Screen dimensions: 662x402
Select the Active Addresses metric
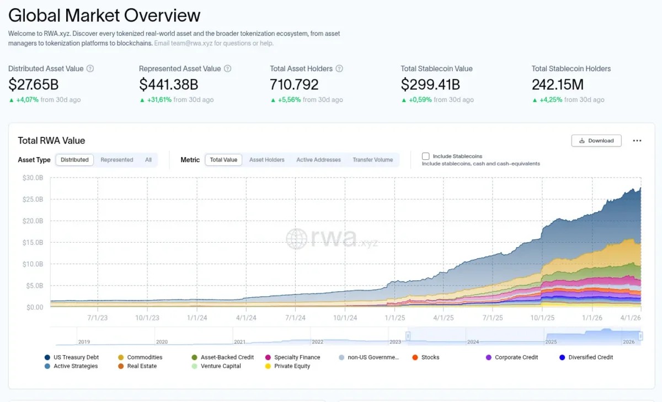[x=318, y=160]
